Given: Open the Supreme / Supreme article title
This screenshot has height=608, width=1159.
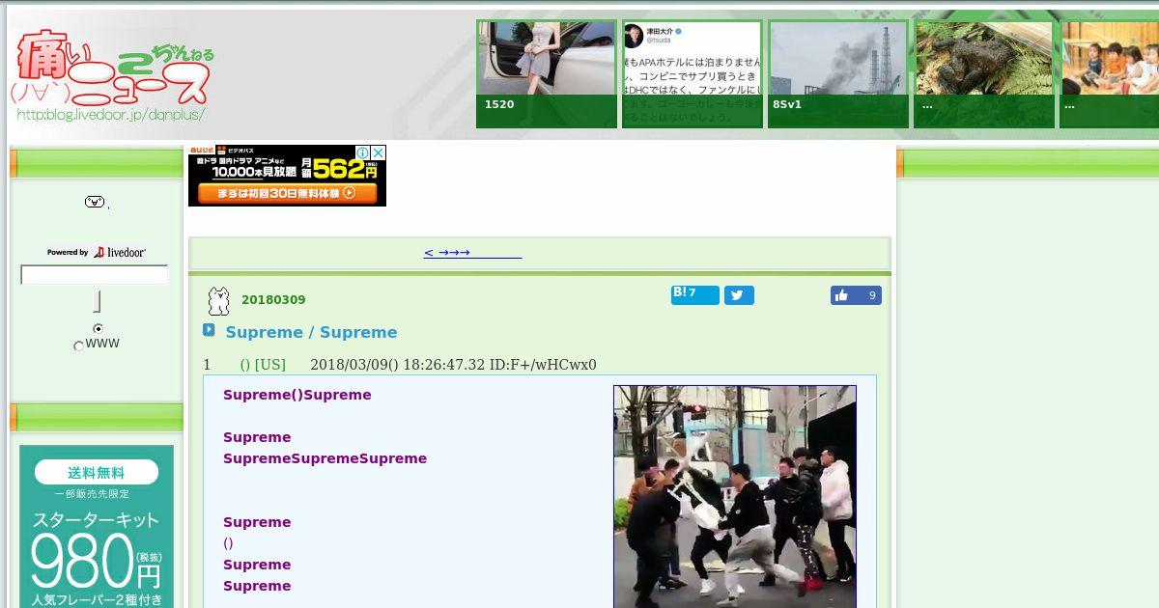Looking at the screenshot, I should pos(311,332).
